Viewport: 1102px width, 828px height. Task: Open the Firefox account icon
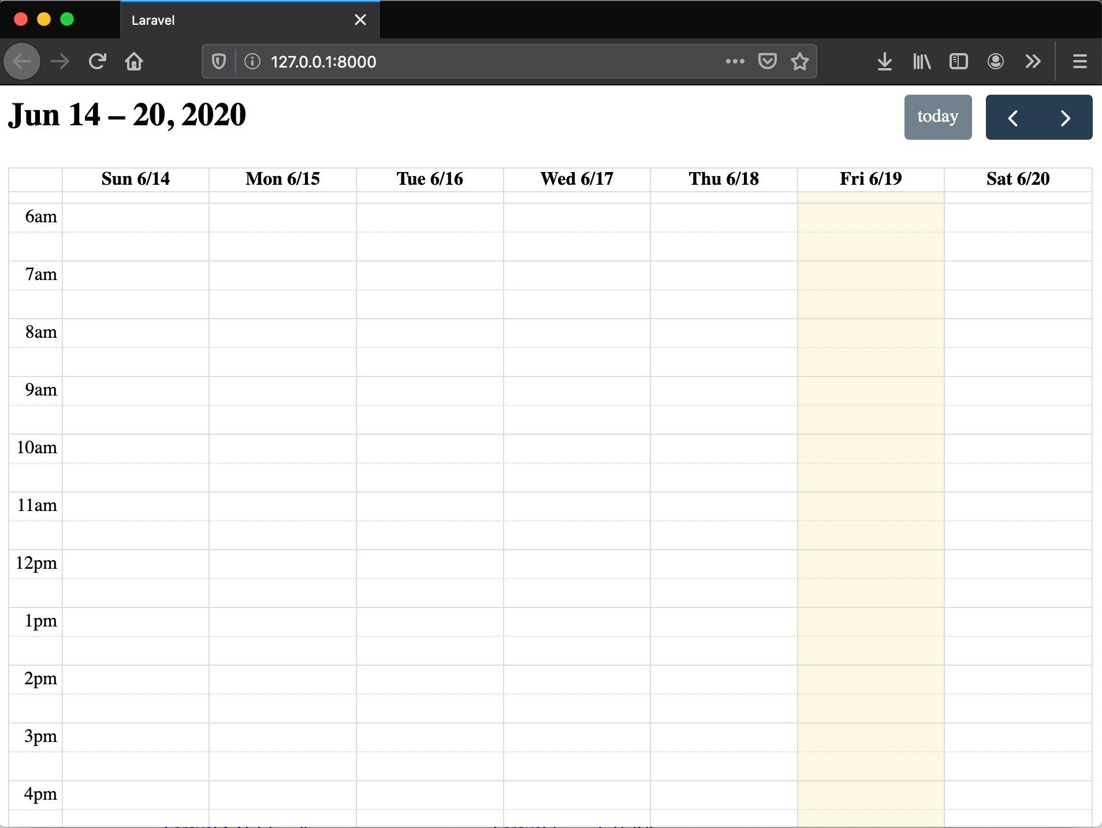tap(996, 61)
